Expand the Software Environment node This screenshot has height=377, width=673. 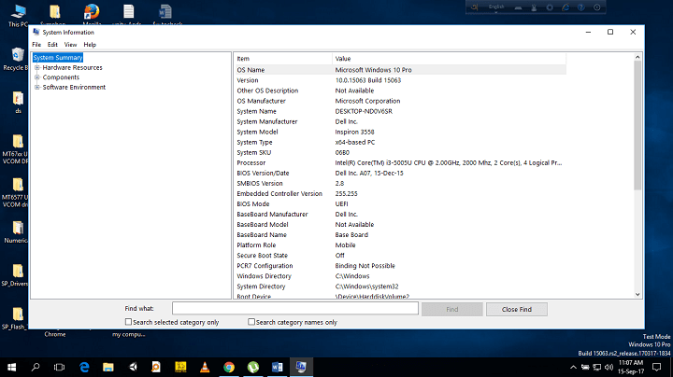pos(37,88)
